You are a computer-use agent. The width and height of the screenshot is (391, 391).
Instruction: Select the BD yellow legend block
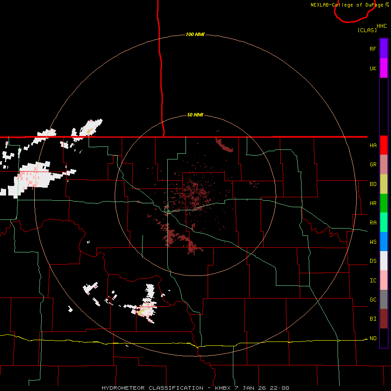click(384, 184)
